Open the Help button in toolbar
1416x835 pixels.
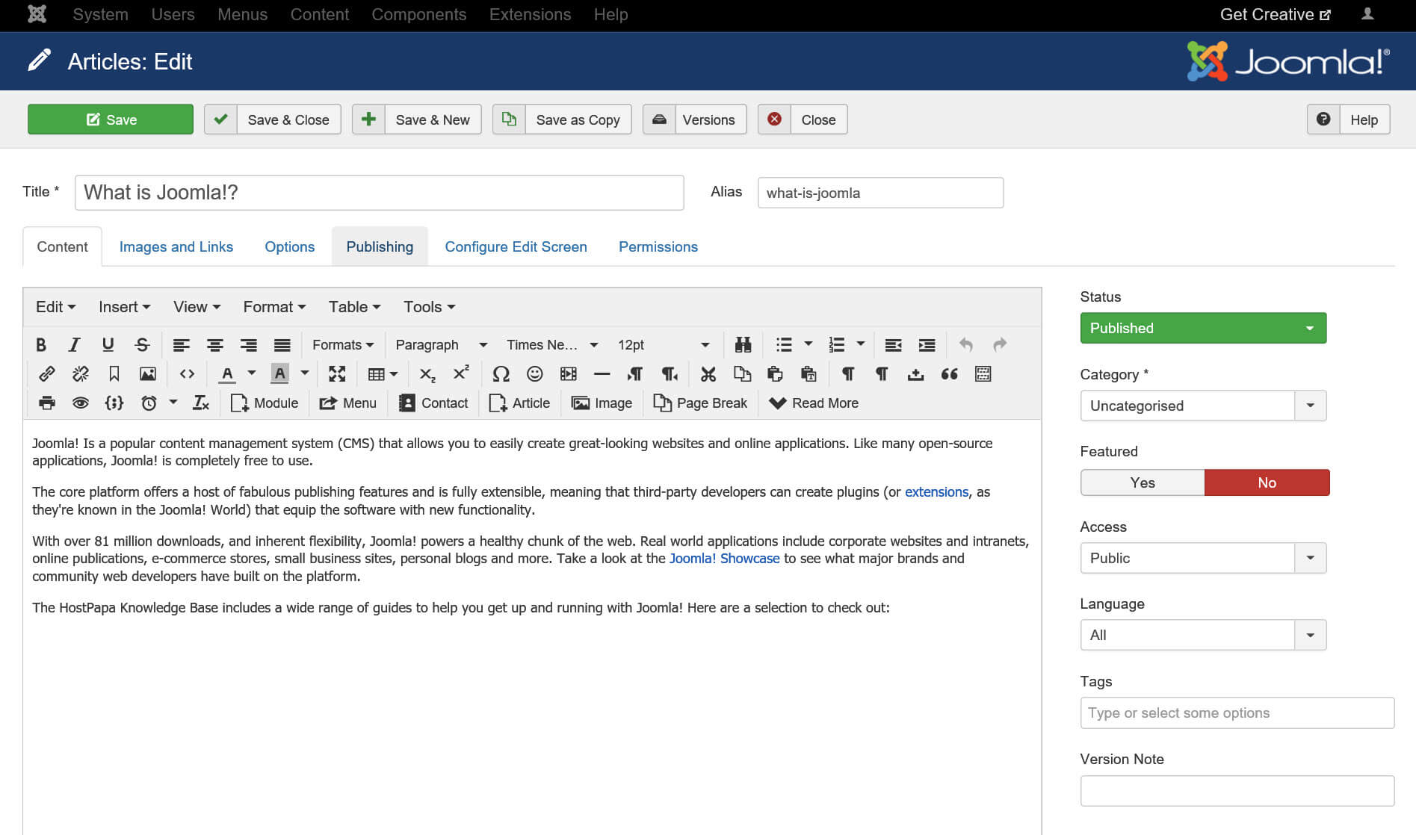1348,119
